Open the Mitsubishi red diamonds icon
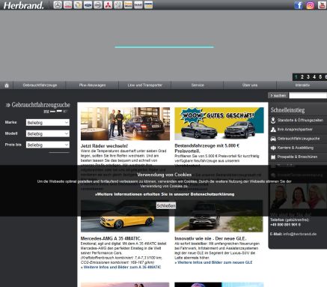This screenshot has width=327, height=287. tap(108, 4)
